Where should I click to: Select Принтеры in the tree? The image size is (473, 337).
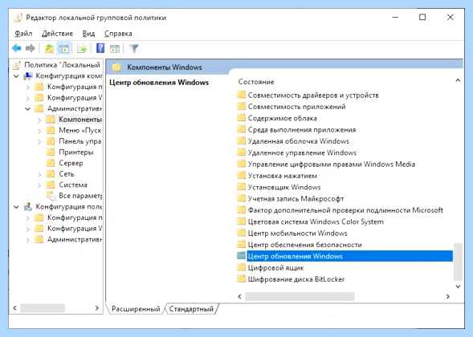pyautogui.click(x=75, y=152)
